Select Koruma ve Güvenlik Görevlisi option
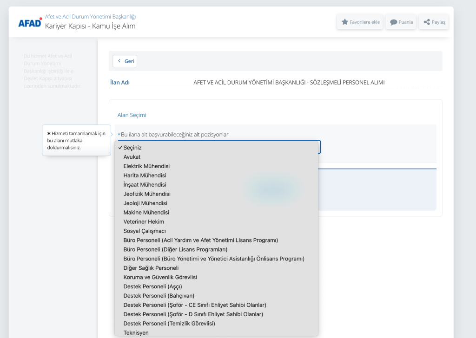476x338 pixels. click(x=160, y=277)
